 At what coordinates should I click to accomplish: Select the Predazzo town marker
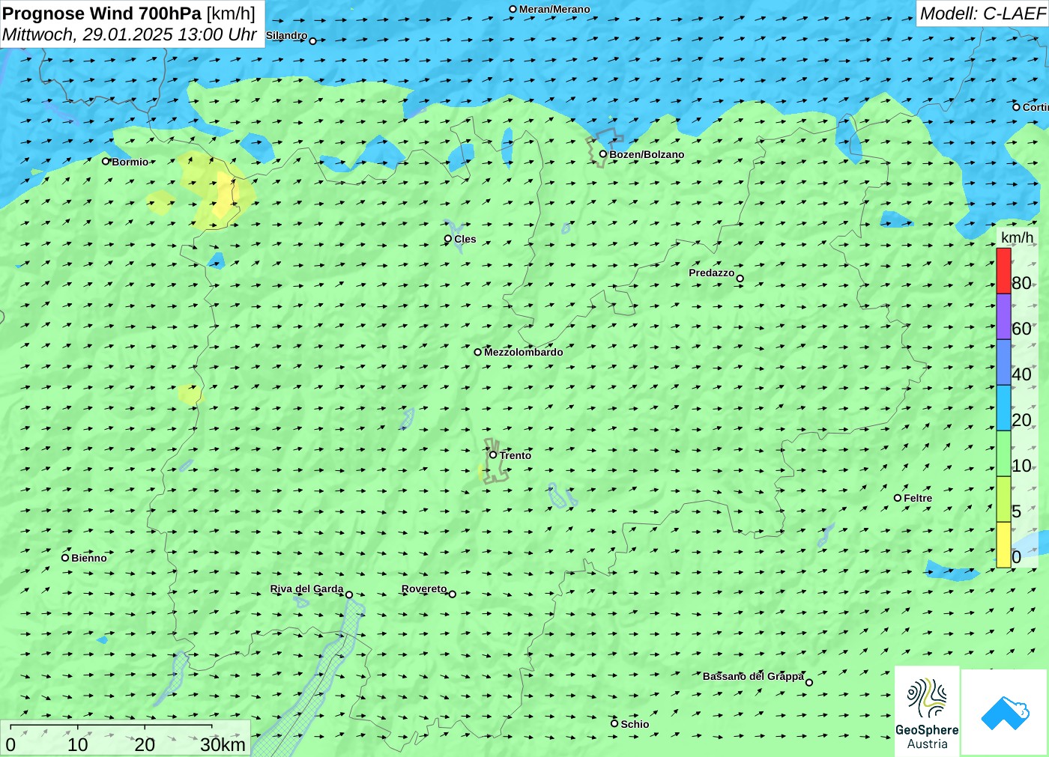[740, 279]
